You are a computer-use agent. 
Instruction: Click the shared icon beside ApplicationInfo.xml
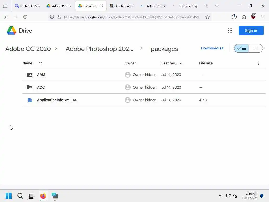tap(75, 100)
